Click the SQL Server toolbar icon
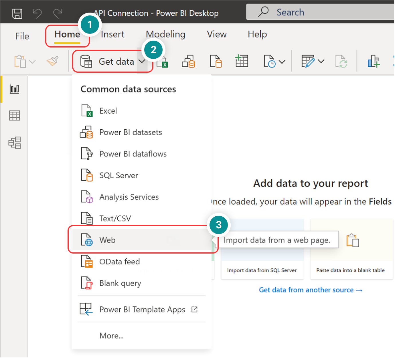Image resolution: width=395 pixels, height=358 pixels. [216, 61]
